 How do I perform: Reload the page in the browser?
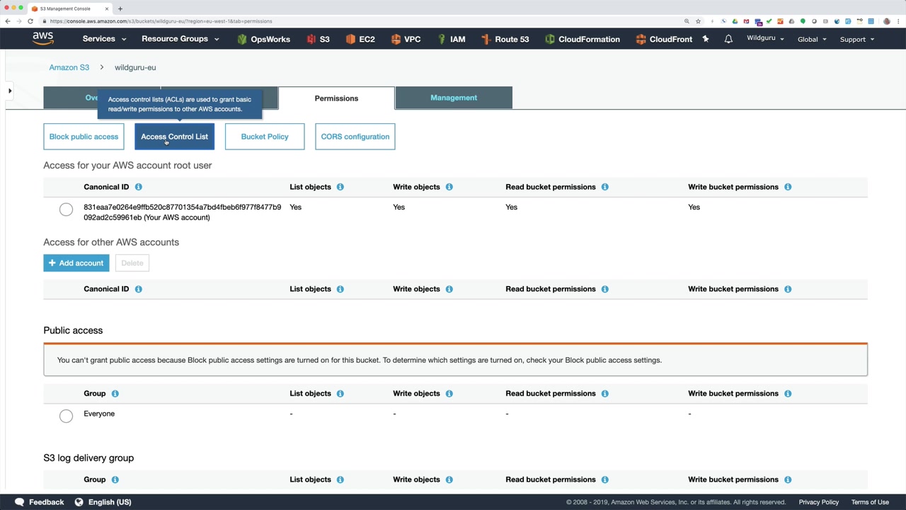(30, 21)
